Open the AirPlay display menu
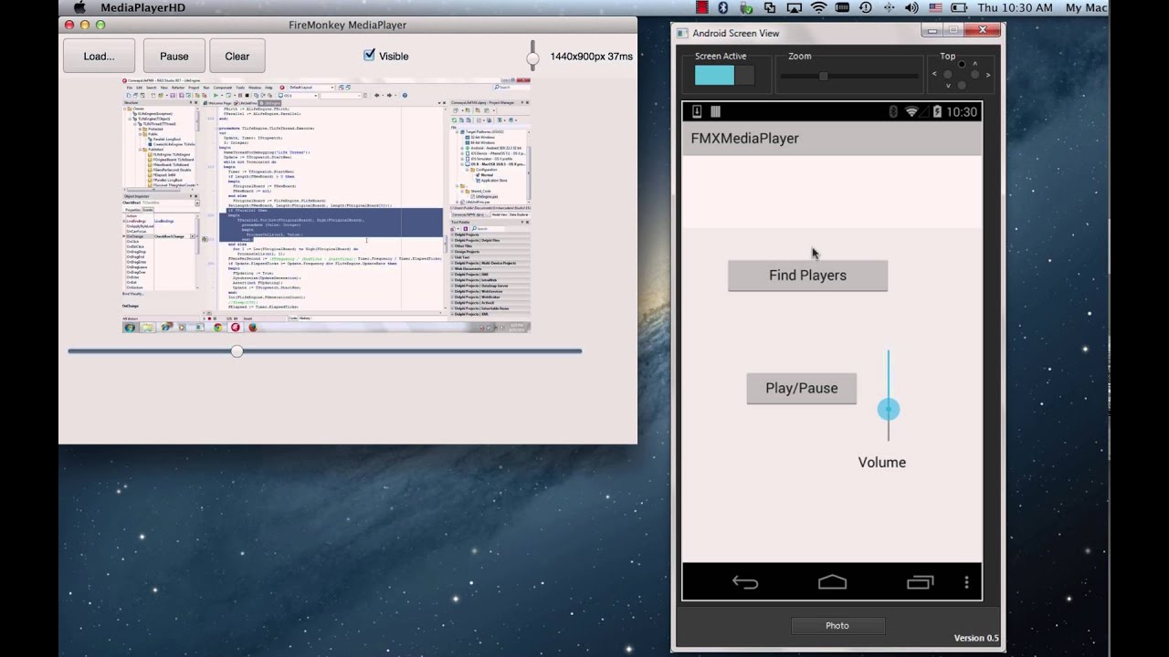 (794, 7)
